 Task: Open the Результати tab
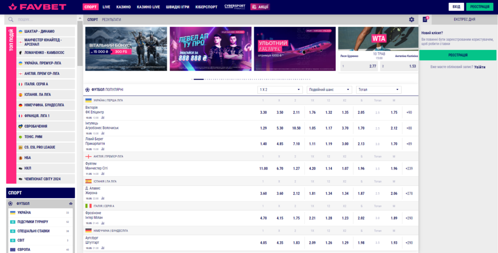point(111,19)
